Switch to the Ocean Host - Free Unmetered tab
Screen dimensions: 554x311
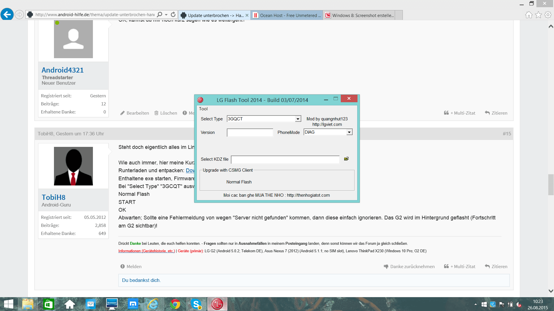(287, 15)
